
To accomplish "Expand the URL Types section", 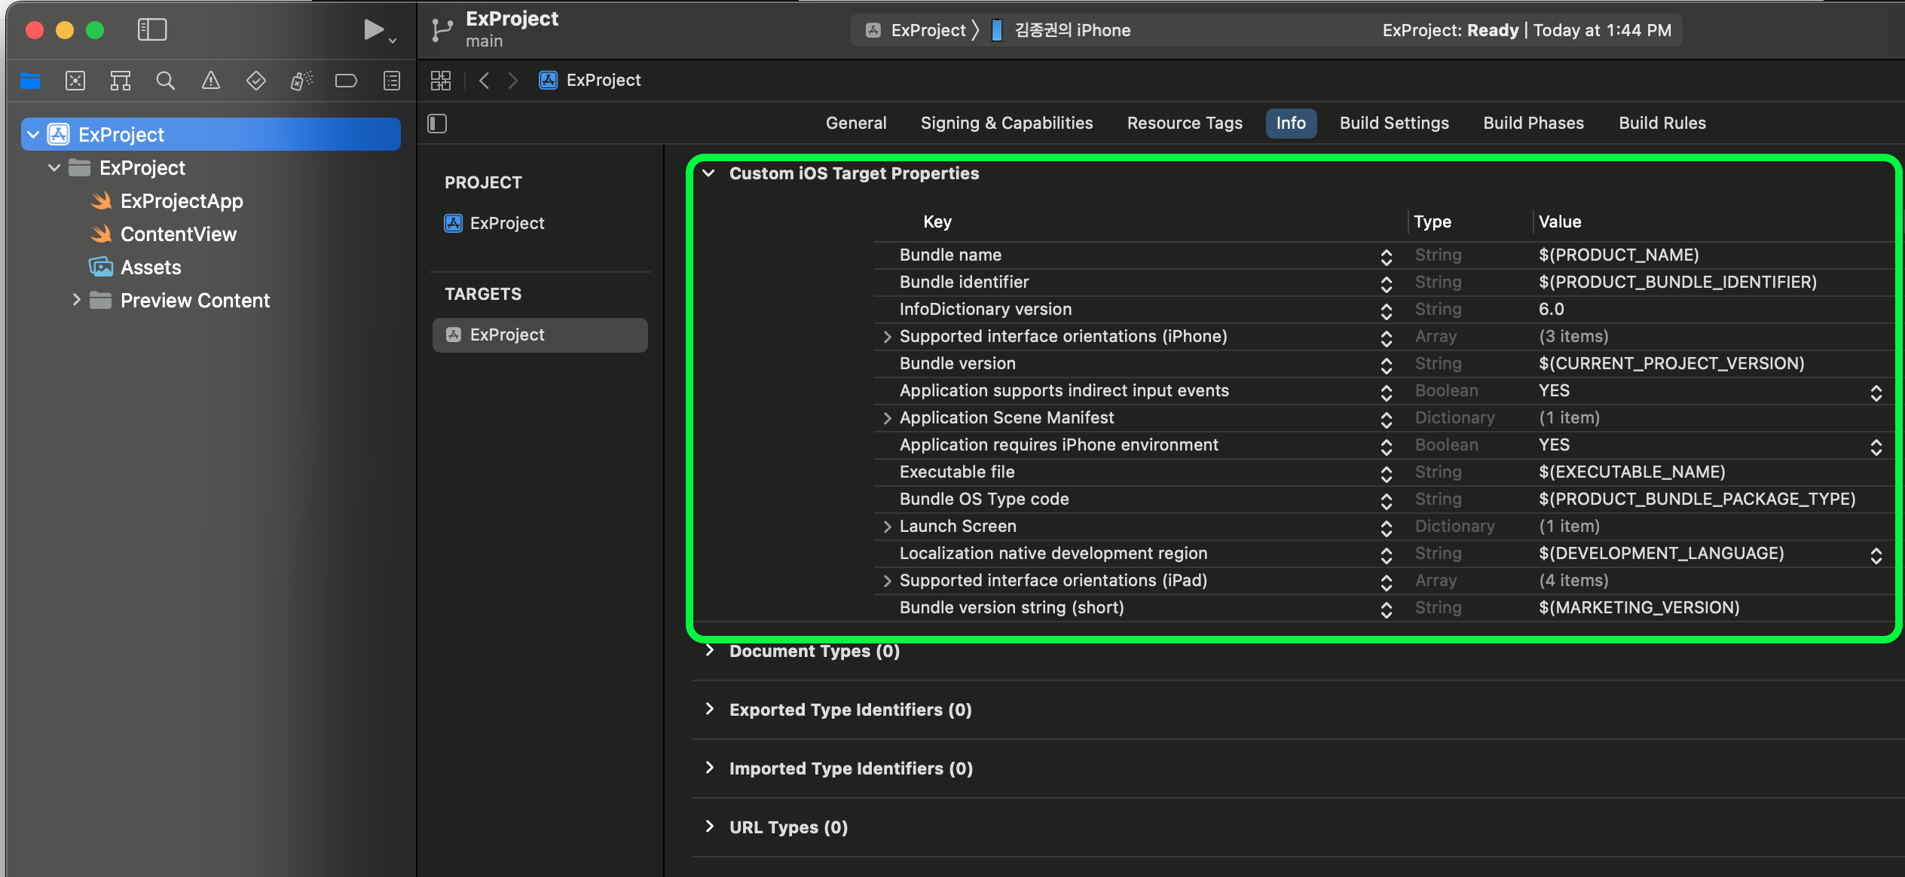I will pos(709,827).
